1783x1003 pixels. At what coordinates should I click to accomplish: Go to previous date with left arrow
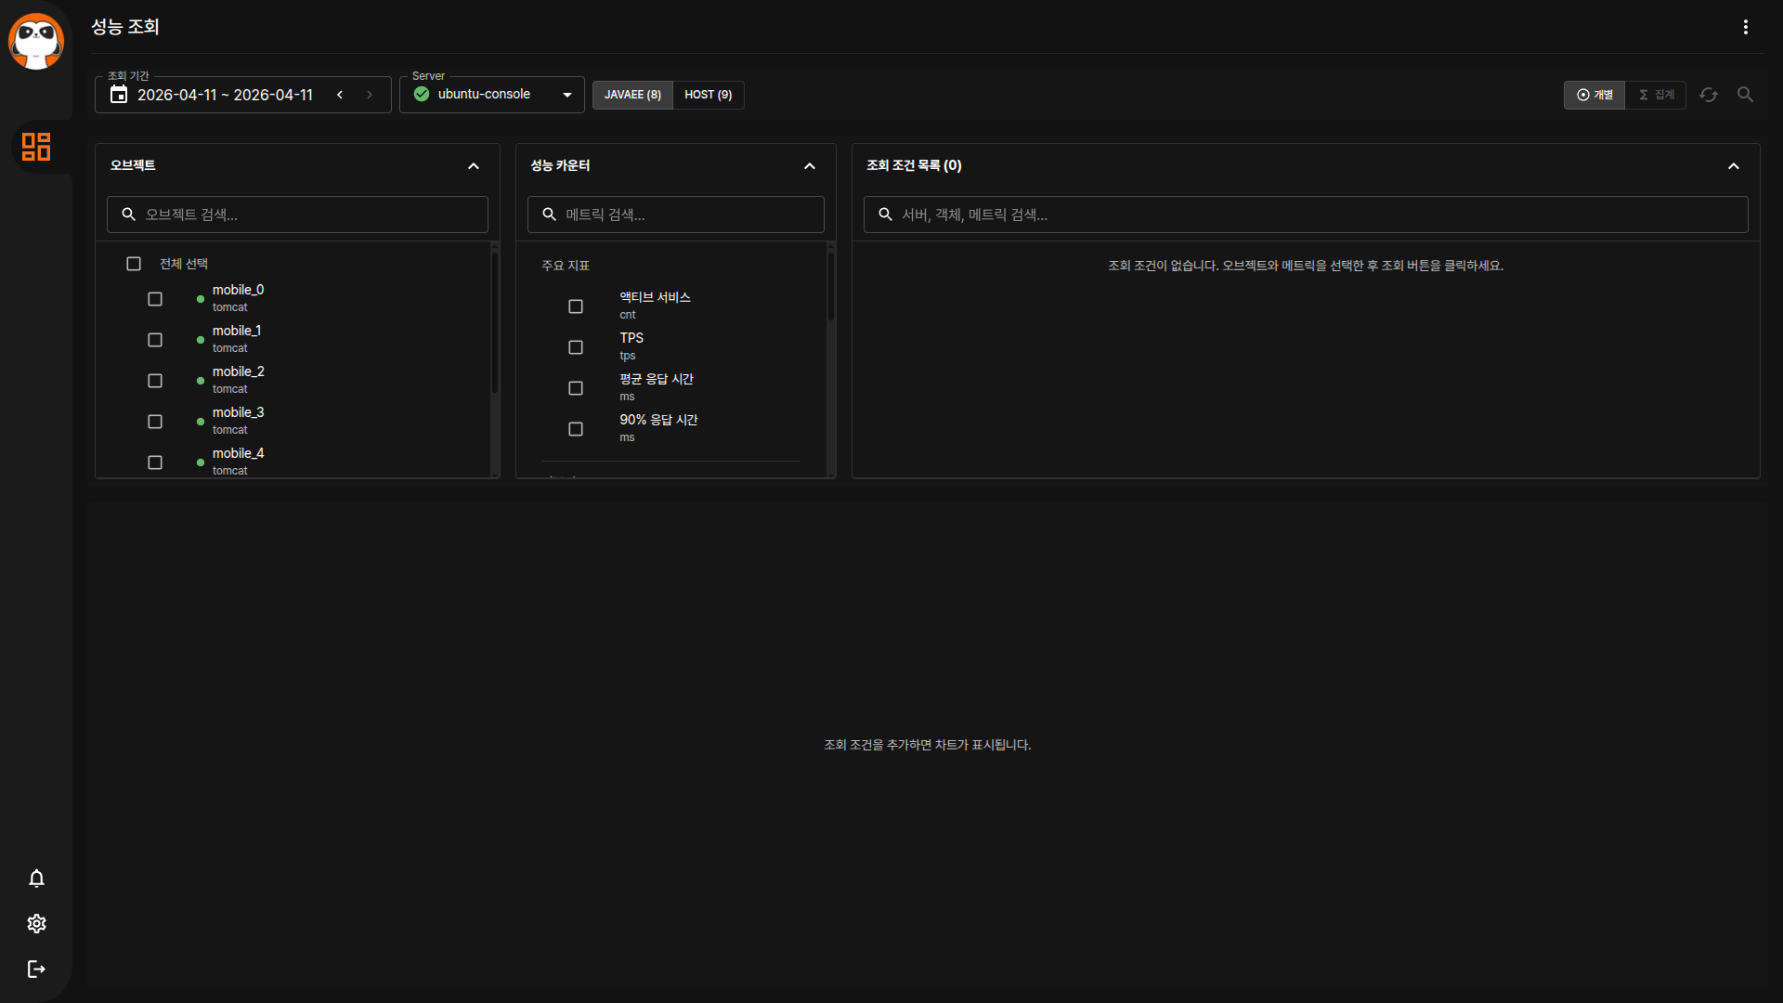coord(340,95)
